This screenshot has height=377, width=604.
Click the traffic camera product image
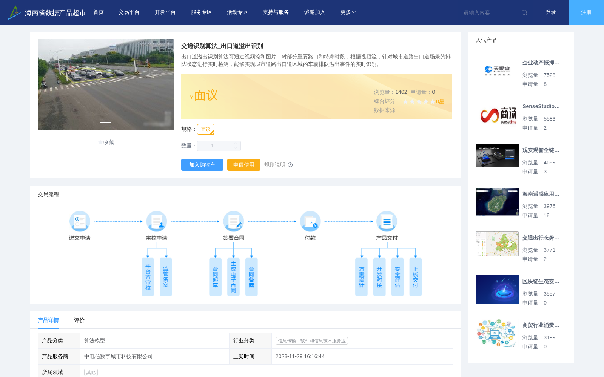point(106,84)
